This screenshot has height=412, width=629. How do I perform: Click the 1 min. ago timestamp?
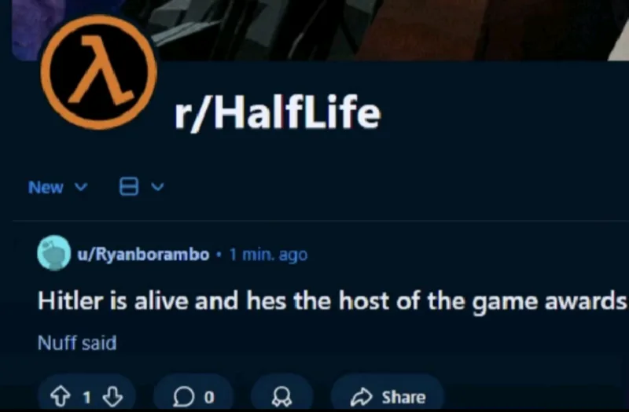click(x=268, y=254)
